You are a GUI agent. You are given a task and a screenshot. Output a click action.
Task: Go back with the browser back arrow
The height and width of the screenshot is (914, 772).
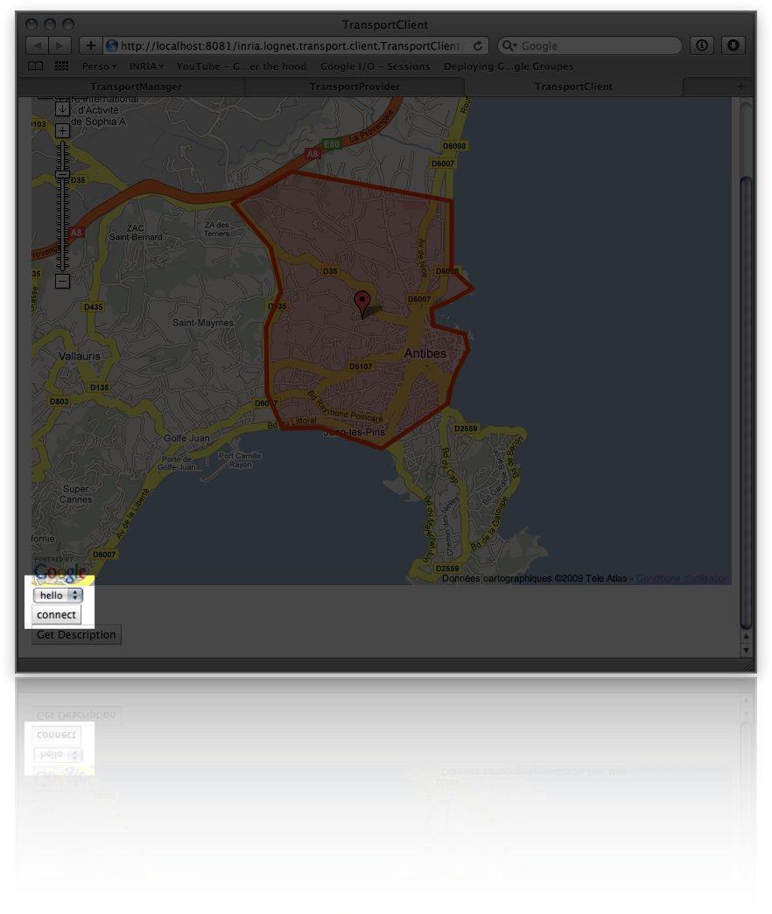(x=38, y=45)
